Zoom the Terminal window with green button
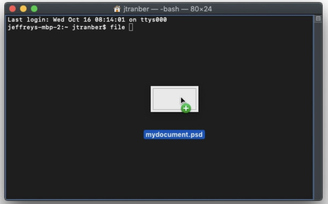Screen dimensions: 328x204 (34, 9)
